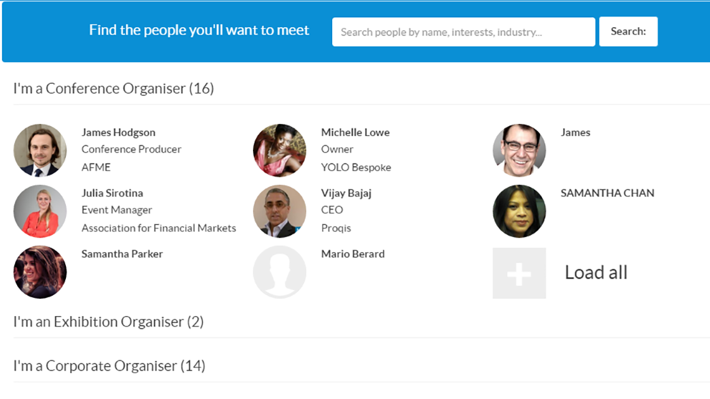
Task: Open Julia Sirotina's profile picture
Action: [x=40, y=212]
